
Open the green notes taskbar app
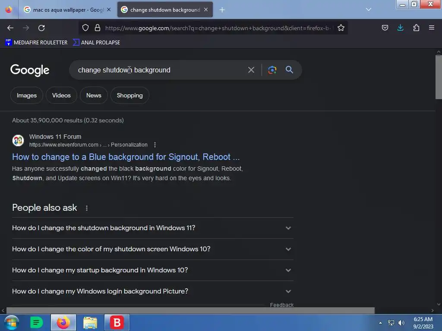[x=37, y=322]
